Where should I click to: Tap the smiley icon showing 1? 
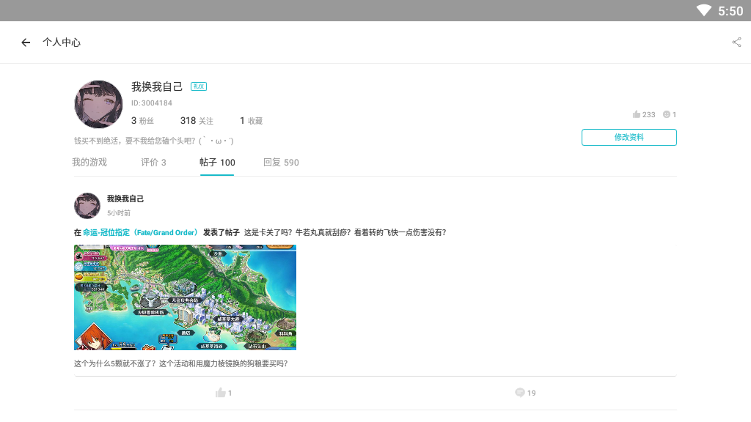point(666,114)
